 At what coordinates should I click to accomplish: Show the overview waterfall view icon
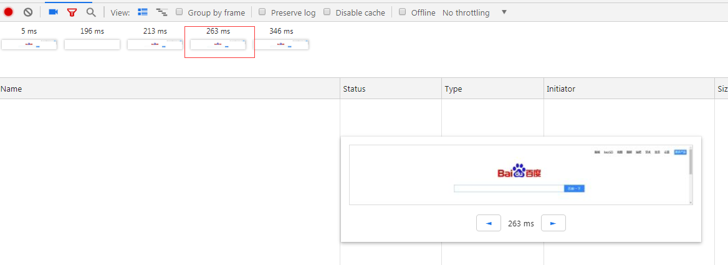point(161,12)
